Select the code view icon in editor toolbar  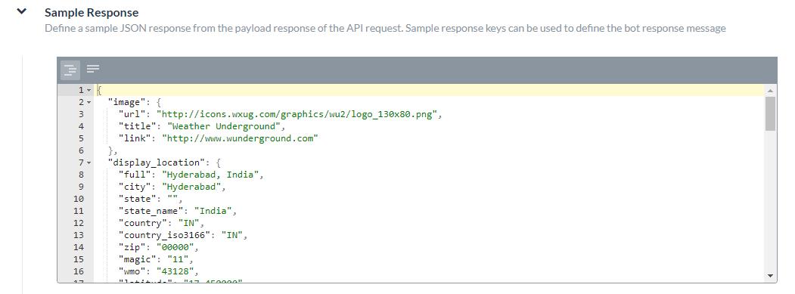[x=70, y=70]
